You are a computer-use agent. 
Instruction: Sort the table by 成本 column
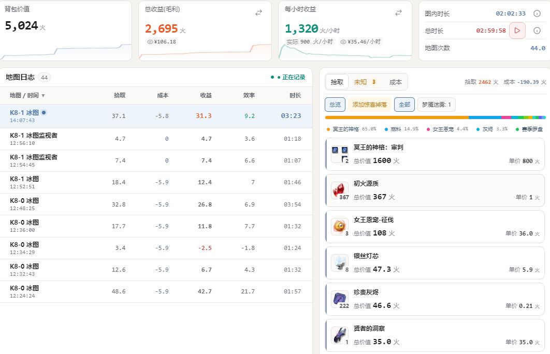point(163,95)
